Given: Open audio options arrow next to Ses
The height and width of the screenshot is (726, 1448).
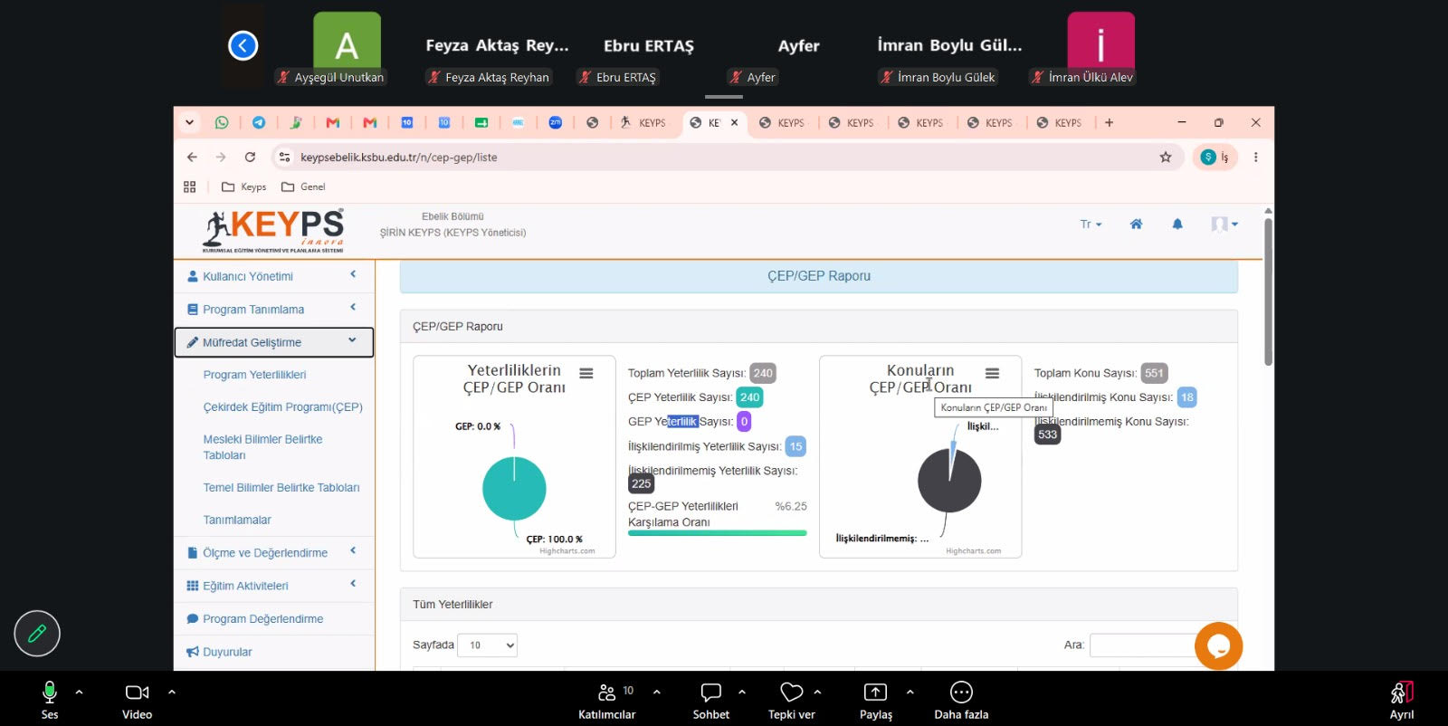Looking at the screenshot, I should click(80, 692).
